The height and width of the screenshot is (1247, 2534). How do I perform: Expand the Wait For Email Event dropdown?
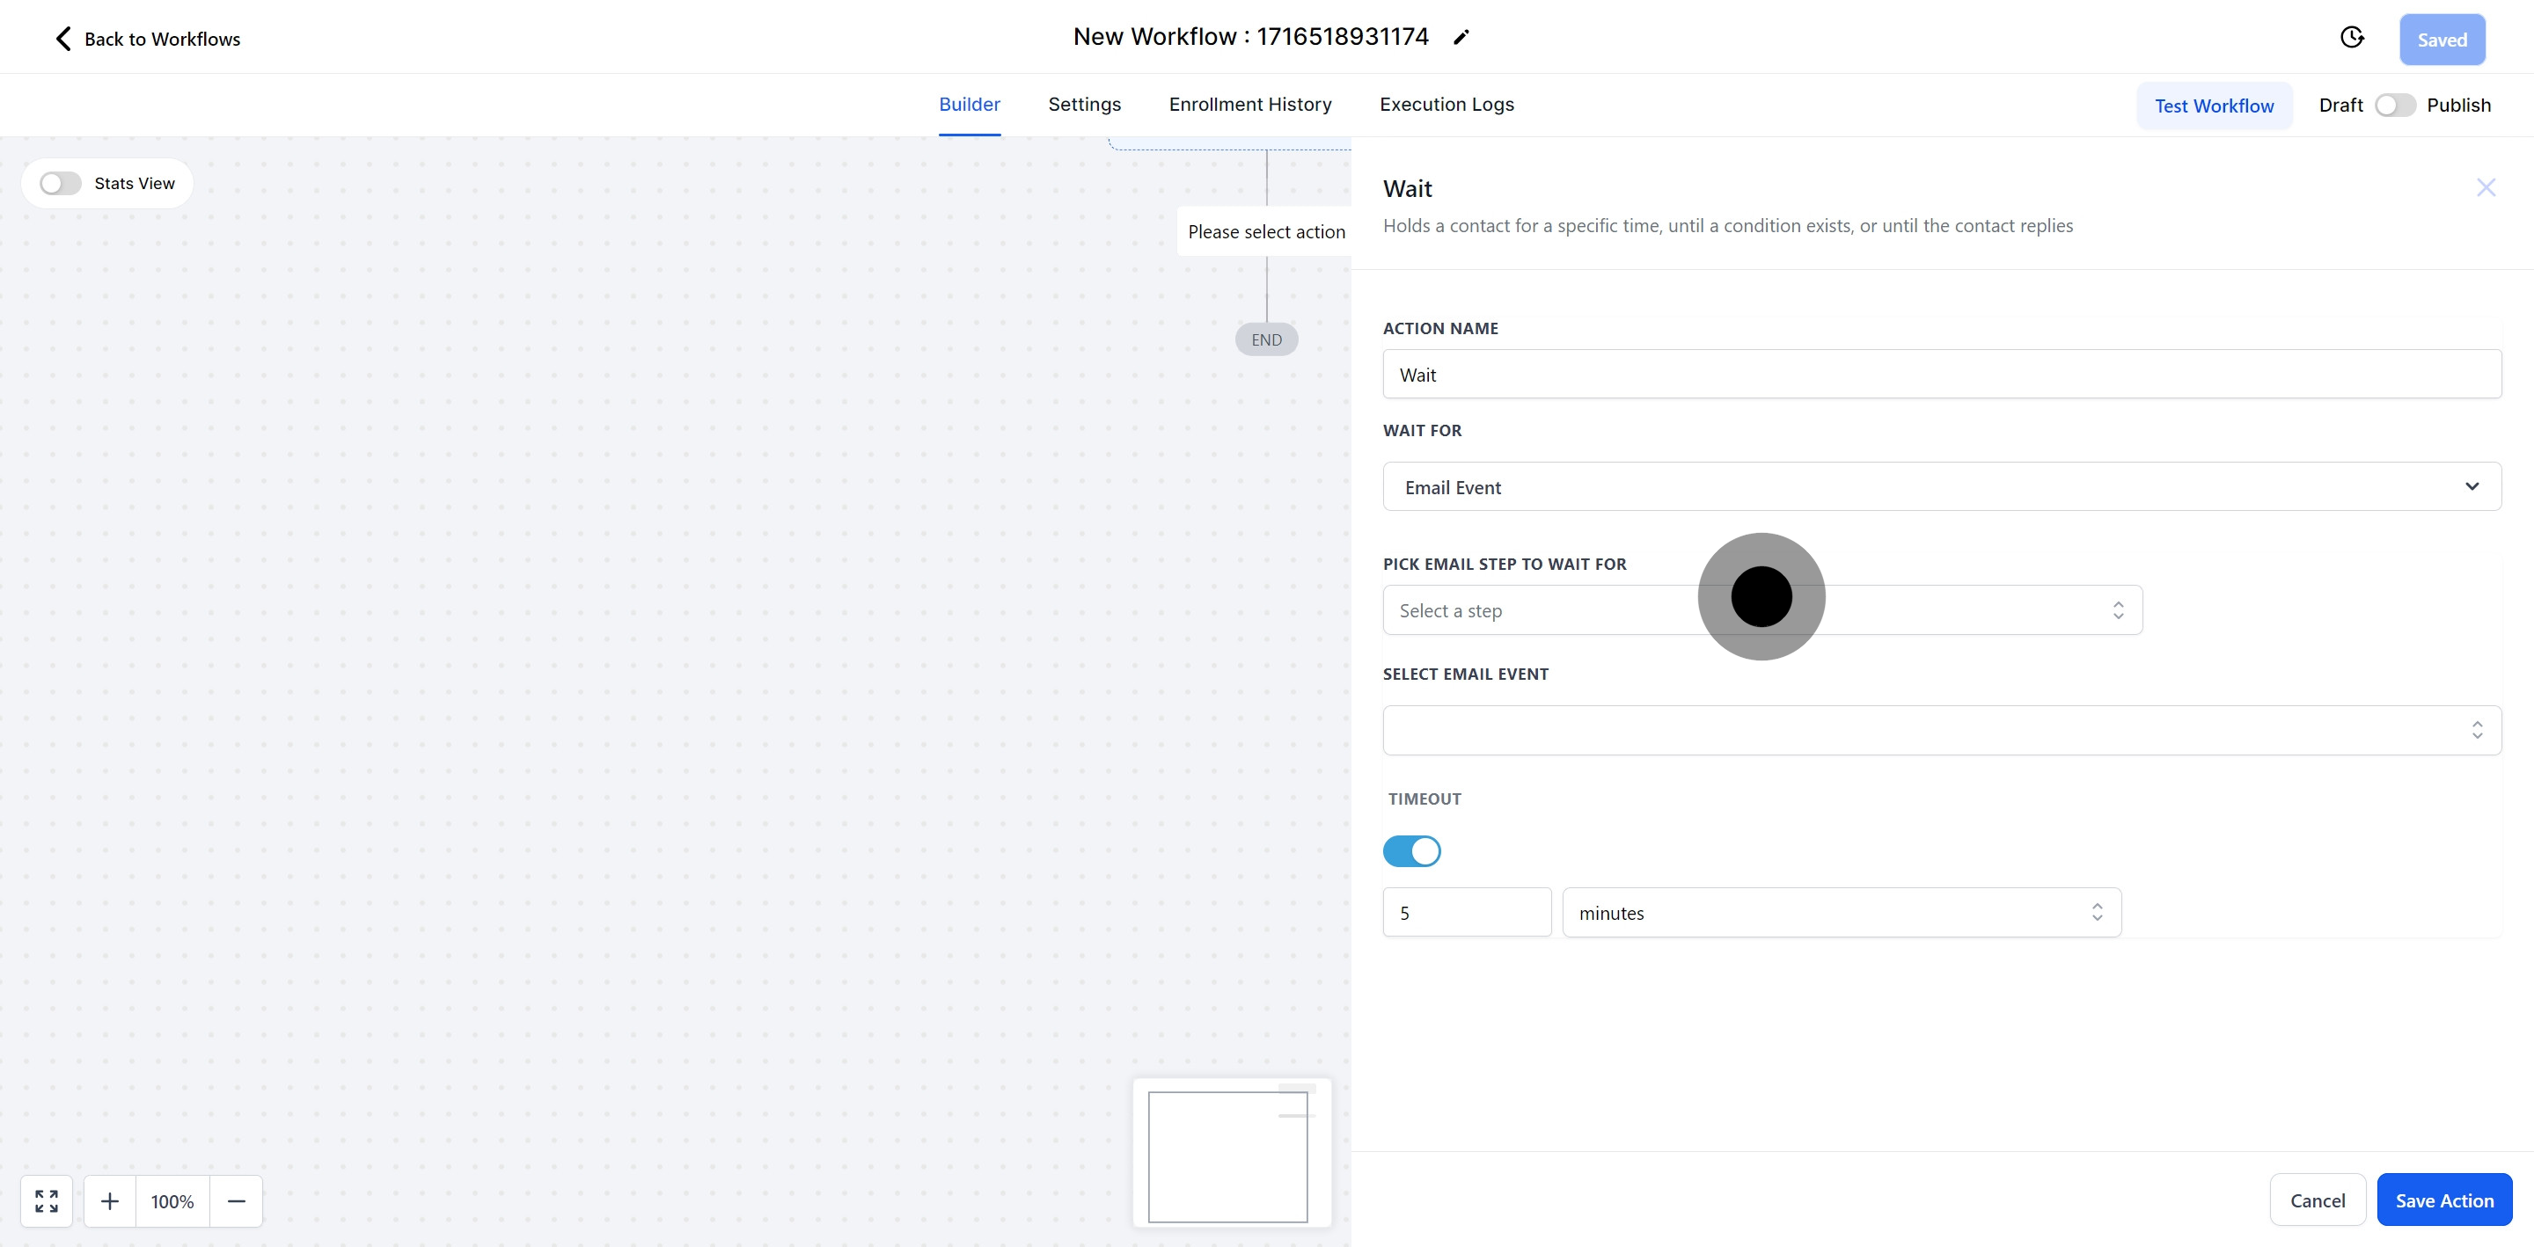click(x=1941, y=487)
